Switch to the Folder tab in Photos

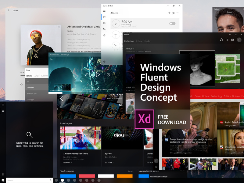[147, 41]
